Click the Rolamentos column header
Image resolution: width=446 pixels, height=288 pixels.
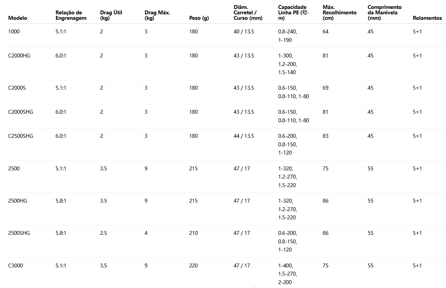[427, 18]
